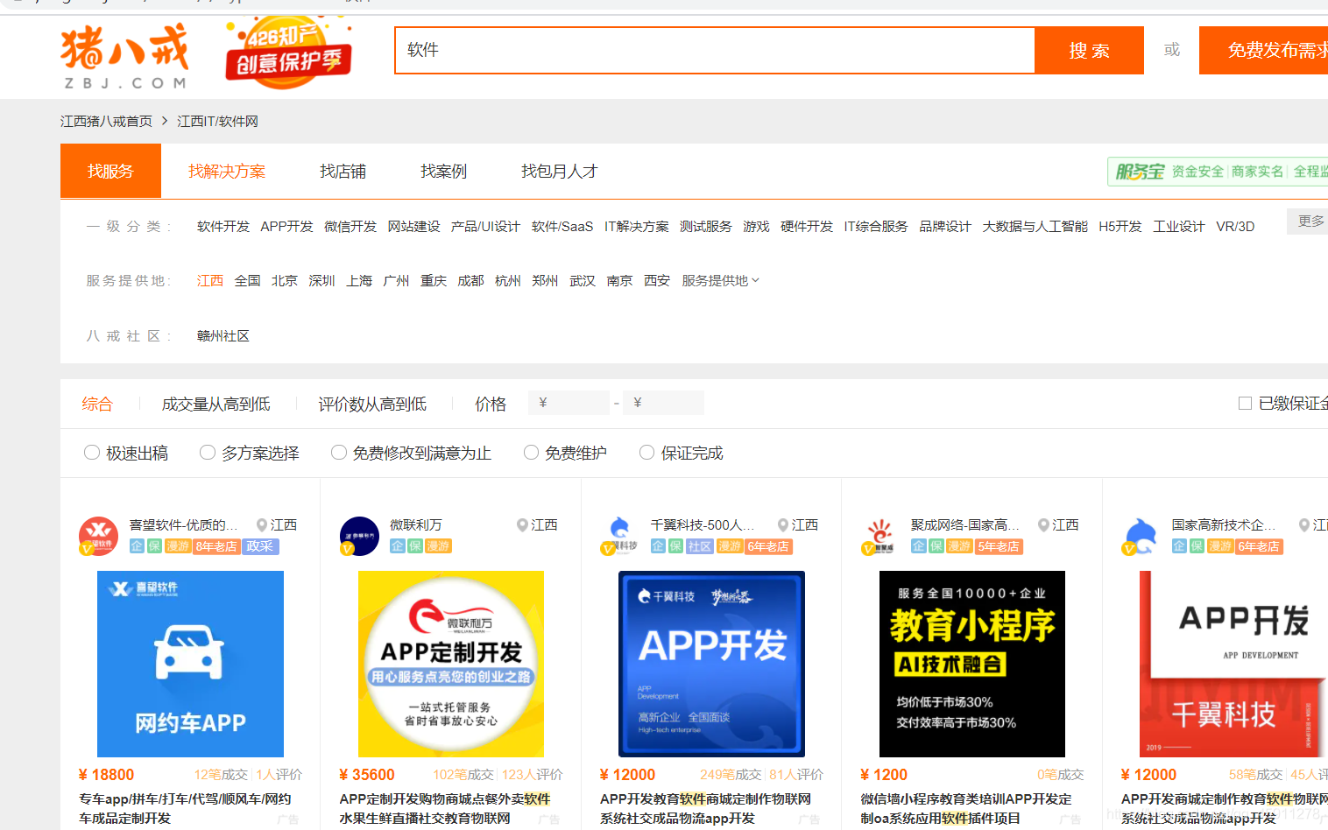Click the 企 badge under 微联利万
This screenshot has width=1328, height=830.
(x=398, y=546)
